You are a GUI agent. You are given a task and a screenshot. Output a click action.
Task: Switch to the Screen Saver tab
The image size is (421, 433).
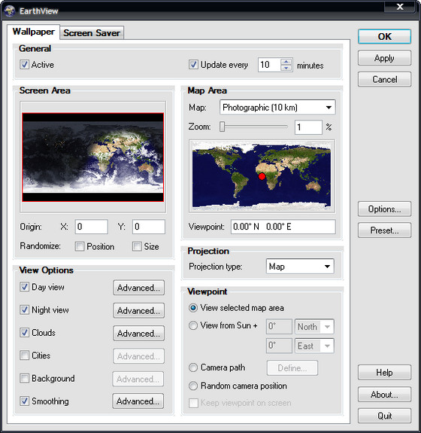pyautogui.click(x=92, y=33)
